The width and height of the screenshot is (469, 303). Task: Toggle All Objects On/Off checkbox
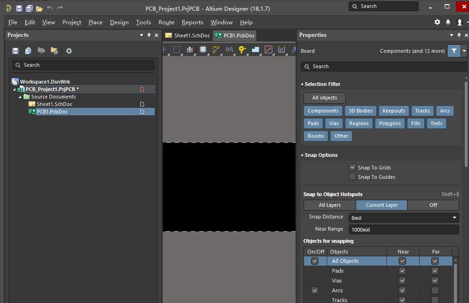(314, 261)
